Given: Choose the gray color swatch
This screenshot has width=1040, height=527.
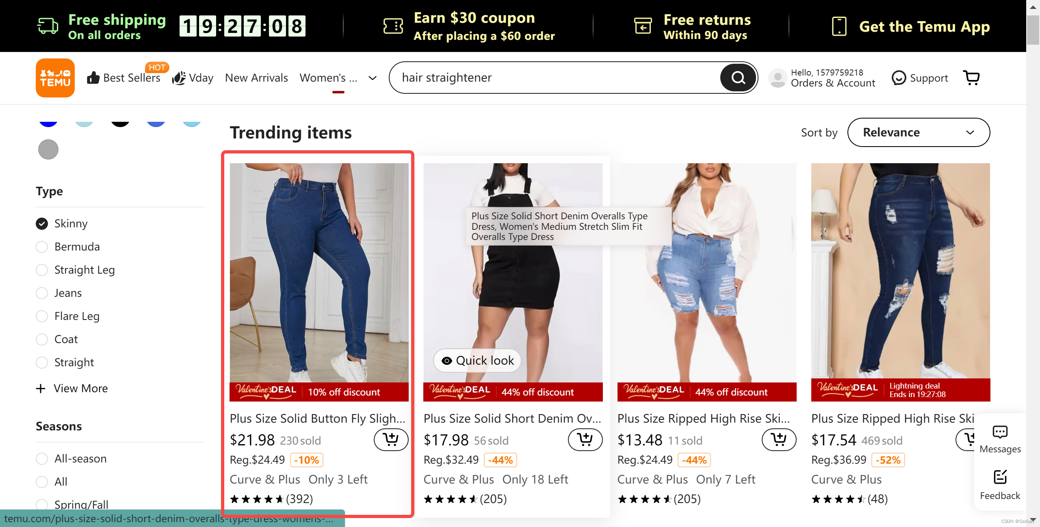Looking at the screenshot, I should coord(48,149).
